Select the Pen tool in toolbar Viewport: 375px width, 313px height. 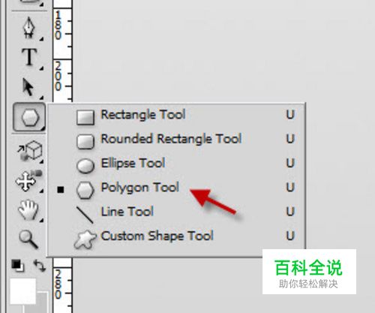click(x=28, y=28)
